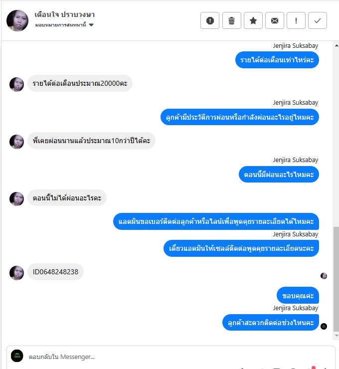Click the spam report circle exclamation icon
Viewport: 339px width, 369px height.
point(210,21)
